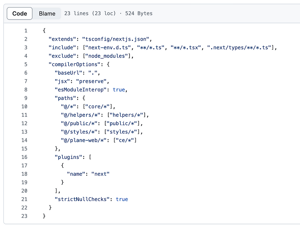Click line number 20
Viewport: 300px width, 225px height.
coord(24,191)
